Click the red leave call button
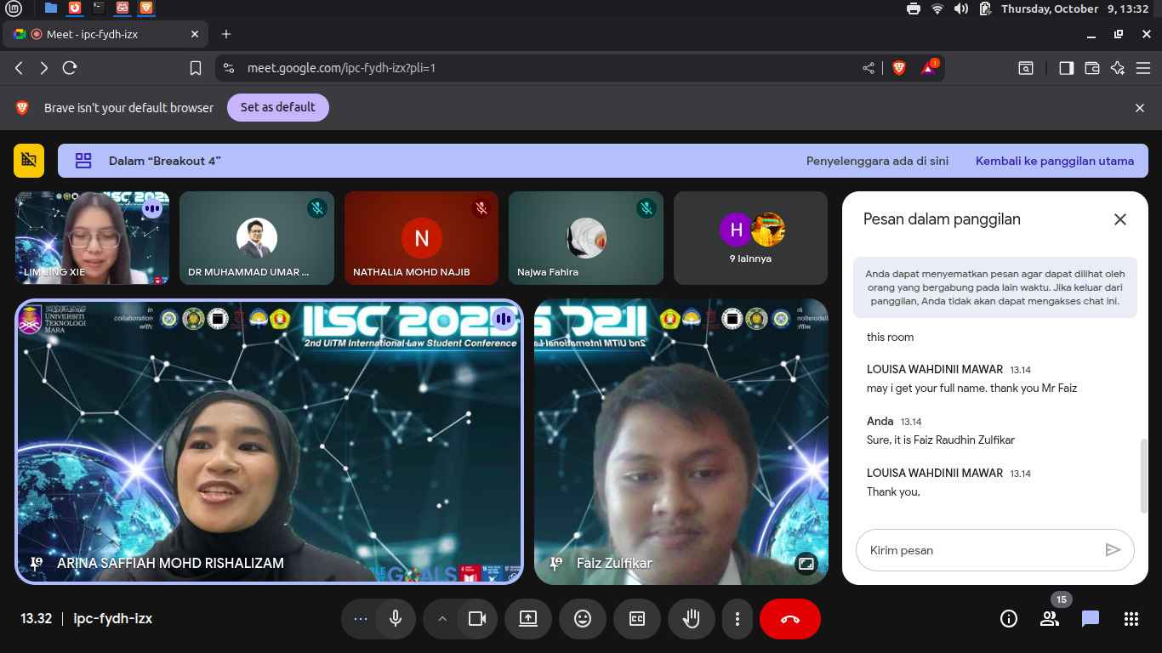The height and width of the screenshot is (653, 1162). pos(789,619)
